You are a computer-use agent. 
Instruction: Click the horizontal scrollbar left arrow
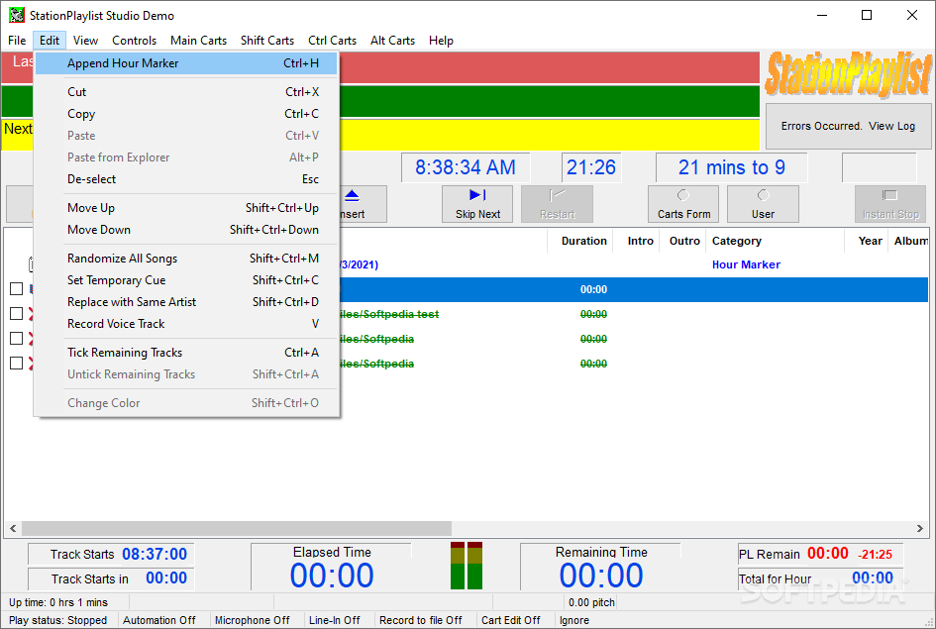13,528
